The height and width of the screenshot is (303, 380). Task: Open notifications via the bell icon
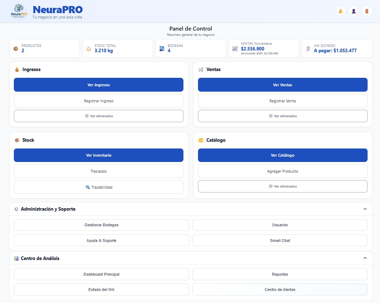tap(341, 11)
